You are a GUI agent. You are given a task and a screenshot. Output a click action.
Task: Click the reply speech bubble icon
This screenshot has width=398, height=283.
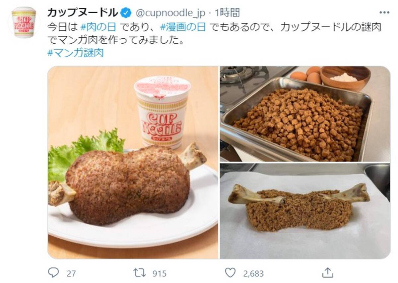(53, 273)
